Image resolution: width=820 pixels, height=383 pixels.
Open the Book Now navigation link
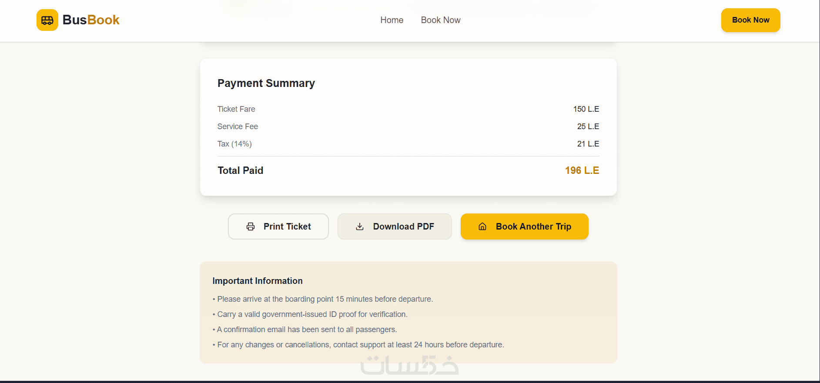[x=440, y=20]
